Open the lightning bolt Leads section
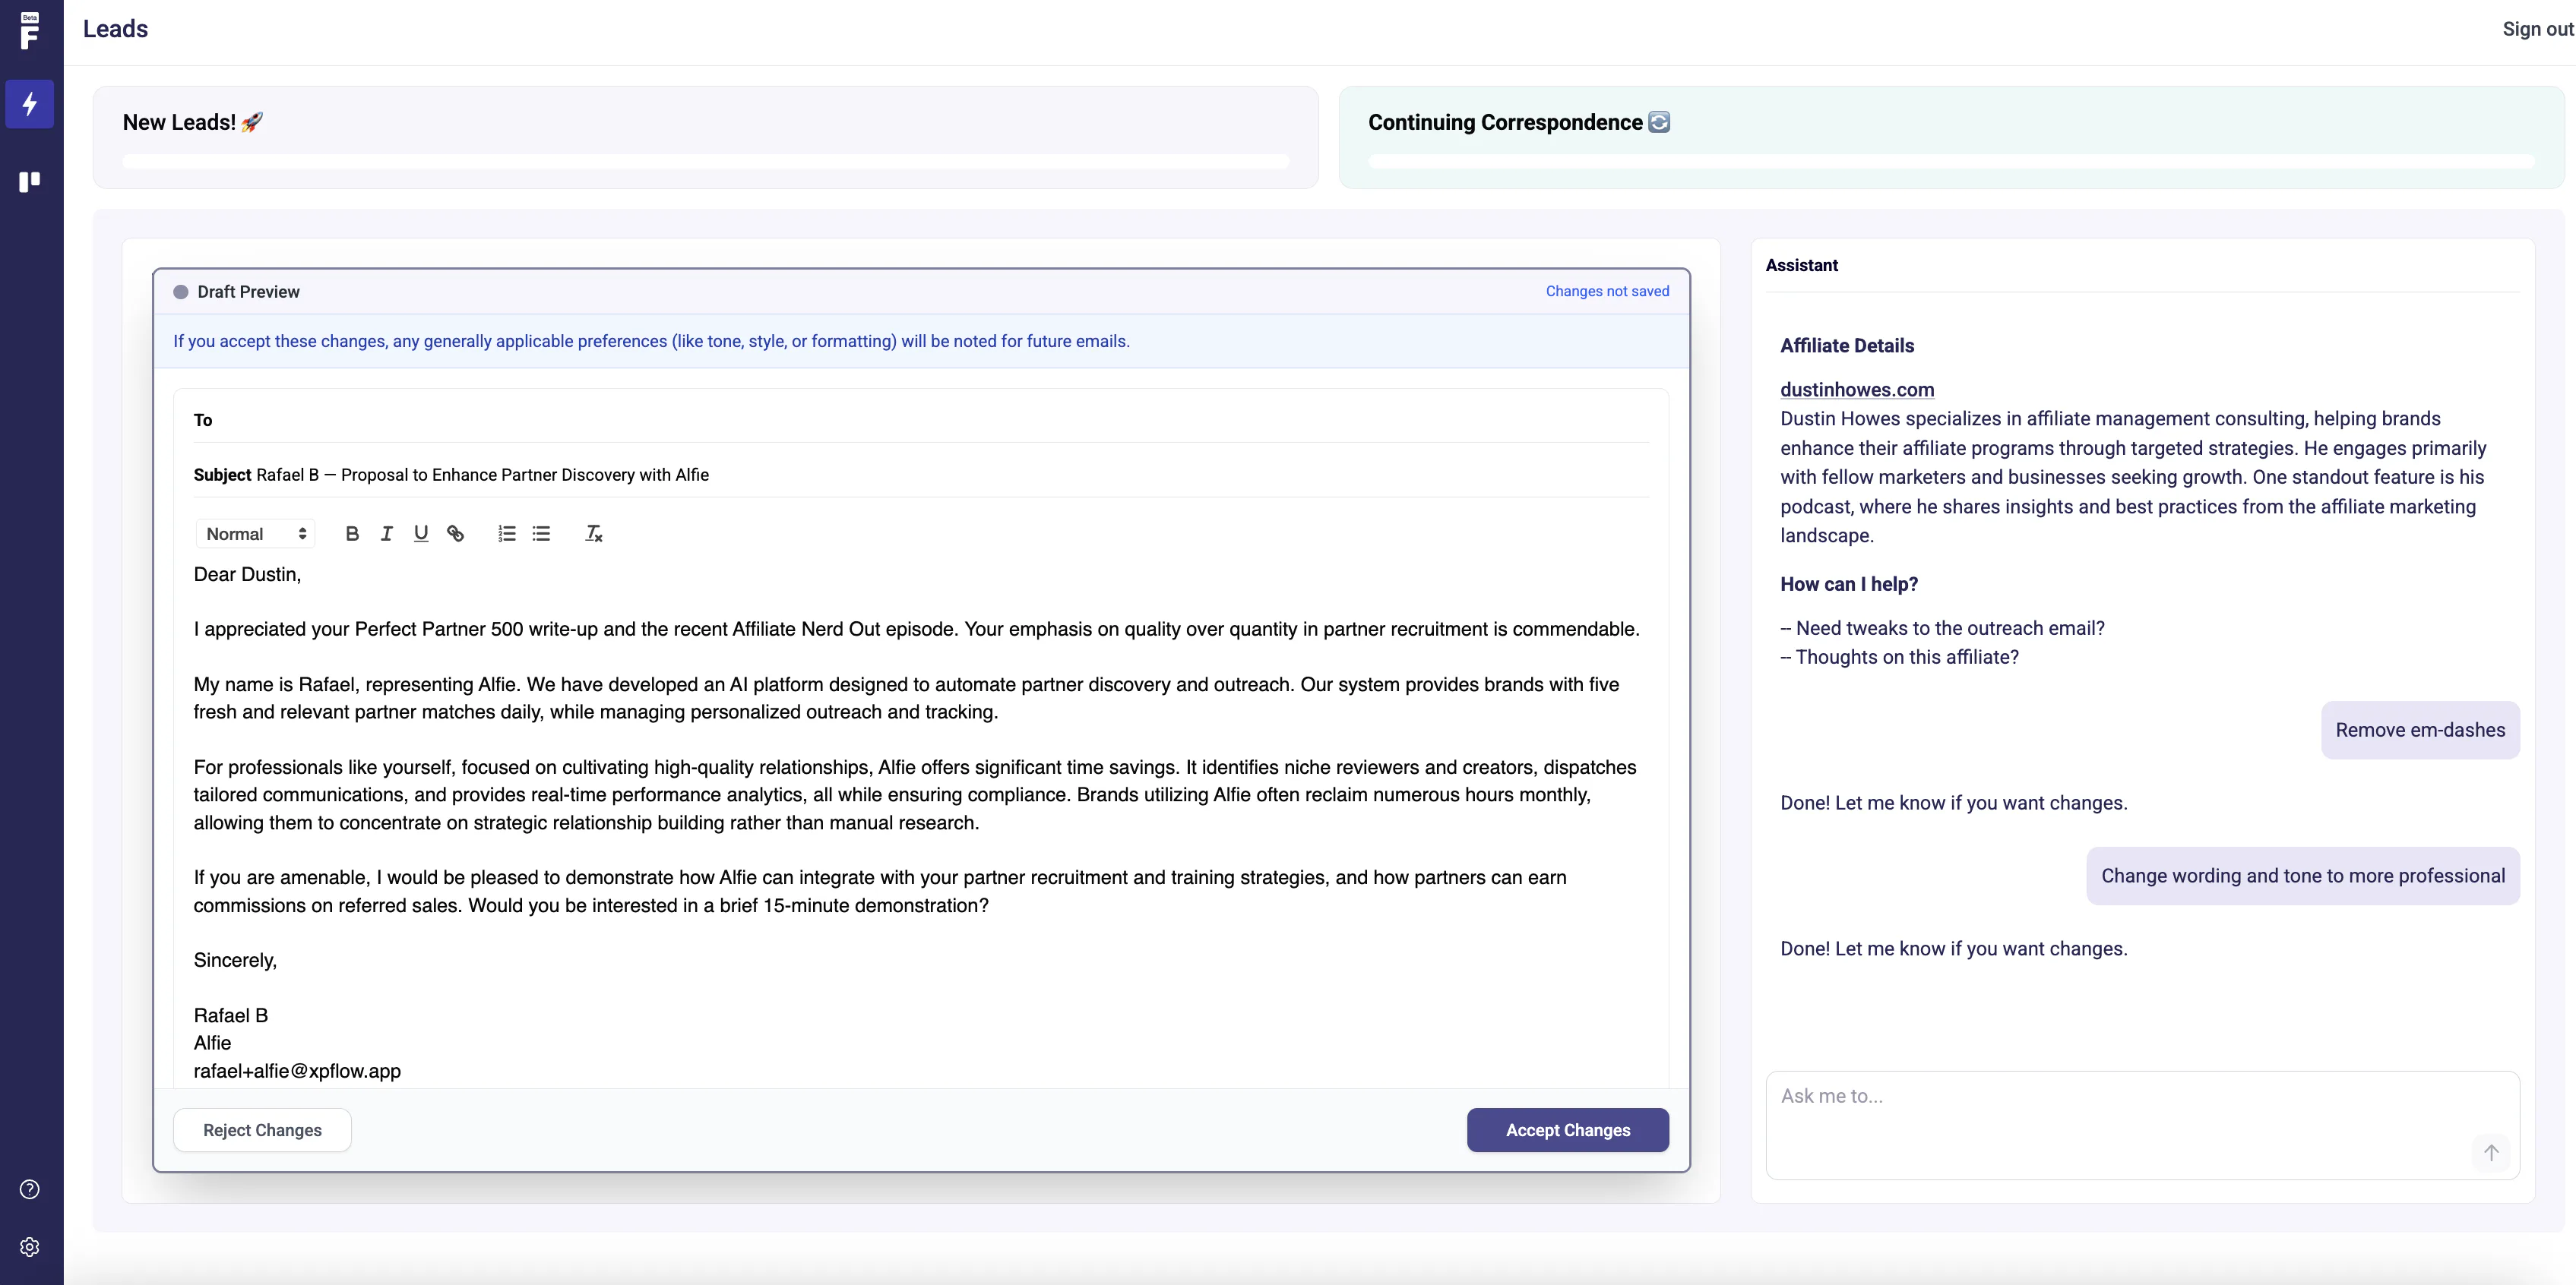The image size is (2576, 1285). tap(30, 104)
